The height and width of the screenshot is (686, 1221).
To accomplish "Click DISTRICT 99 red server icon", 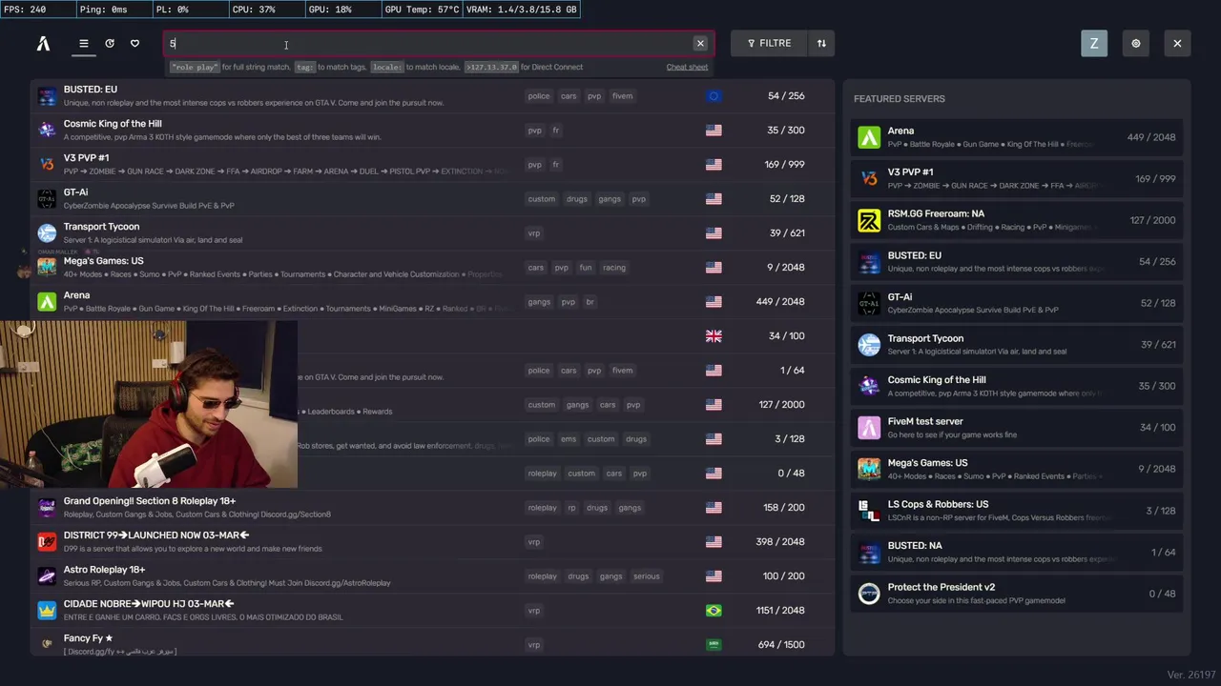I will [x=47, y=541].
